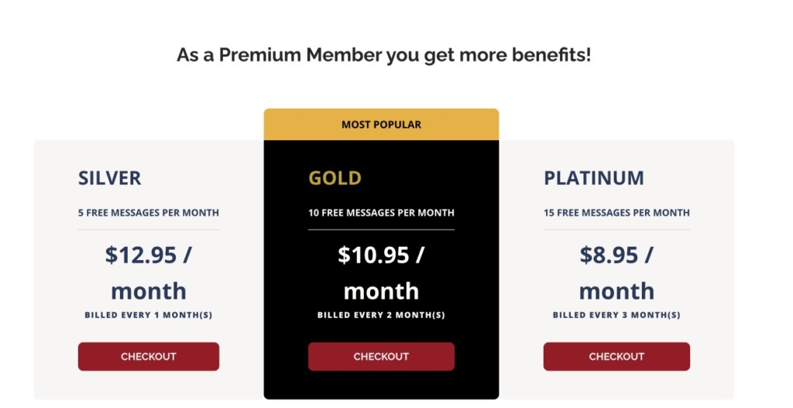Click the Billed Every 2 Month(s) note
This screenshot has width=793, height=408.
[381, 315]
